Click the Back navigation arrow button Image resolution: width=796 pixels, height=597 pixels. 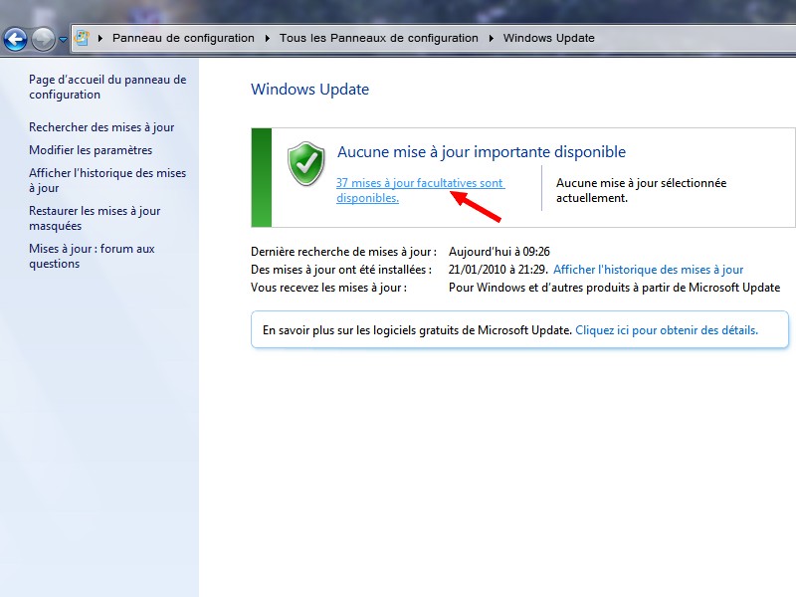click(x=15, y=39)
